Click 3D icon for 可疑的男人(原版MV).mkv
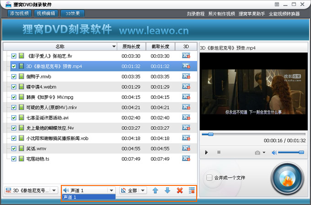Image resolution: width=311 pixels, height=205 pixels. [x=186, y=107]
